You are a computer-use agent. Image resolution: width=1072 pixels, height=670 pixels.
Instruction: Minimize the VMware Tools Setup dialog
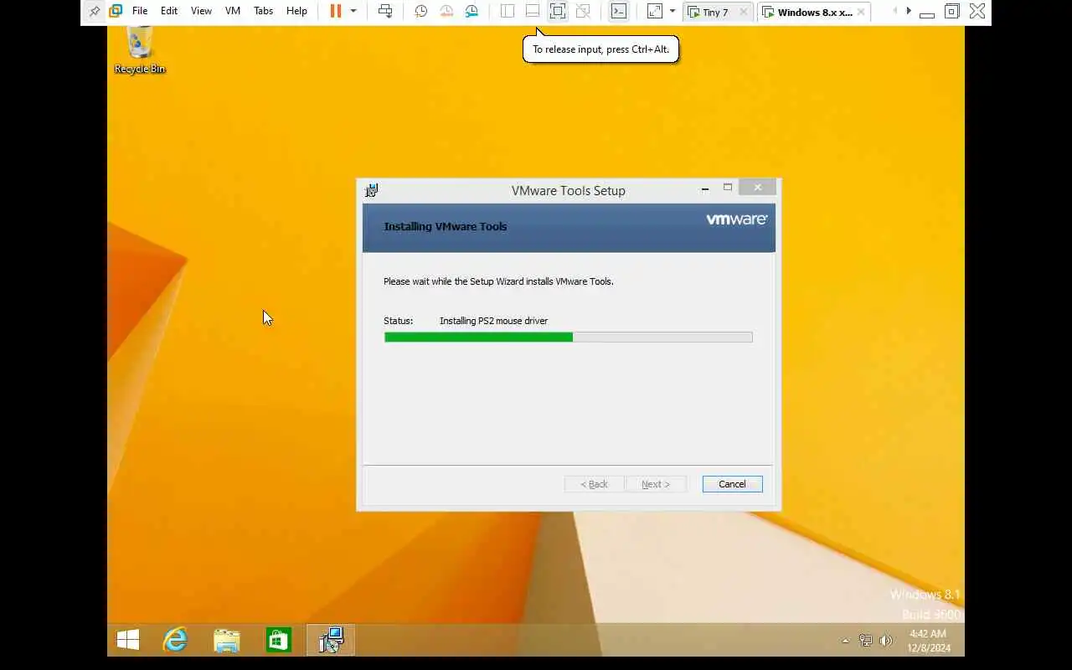click(705, 188)
